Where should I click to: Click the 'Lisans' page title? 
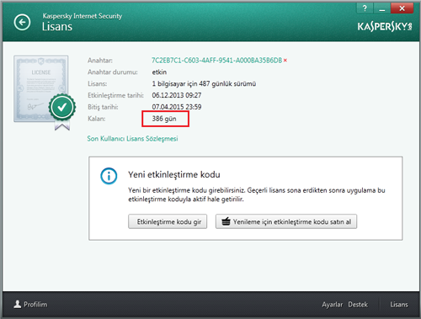(57, 27)
